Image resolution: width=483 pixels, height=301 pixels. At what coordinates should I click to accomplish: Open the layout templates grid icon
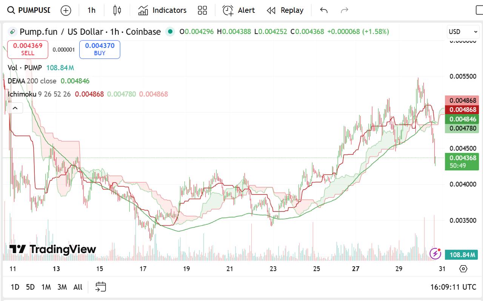coord(203,10)
